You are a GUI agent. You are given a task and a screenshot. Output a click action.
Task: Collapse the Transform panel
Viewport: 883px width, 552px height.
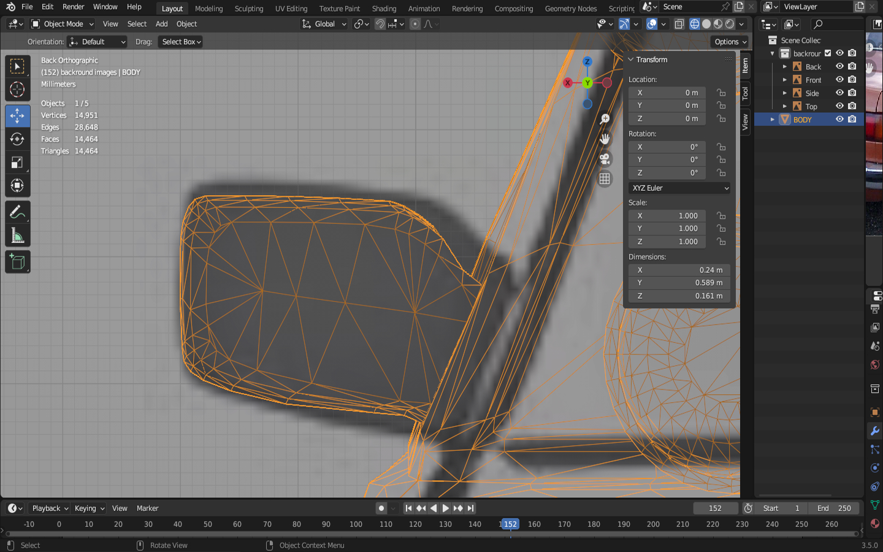[x=631, y=59]
